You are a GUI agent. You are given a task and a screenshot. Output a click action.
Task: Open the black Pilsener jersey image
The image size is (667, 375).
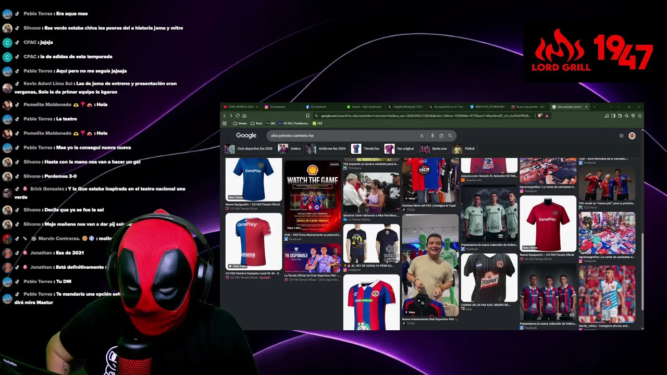489,278
